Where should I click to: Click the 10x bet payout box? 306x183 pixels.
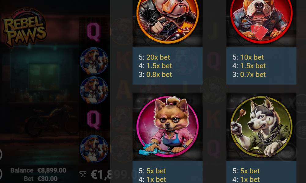pyautogui.click(x=261, y=66)
